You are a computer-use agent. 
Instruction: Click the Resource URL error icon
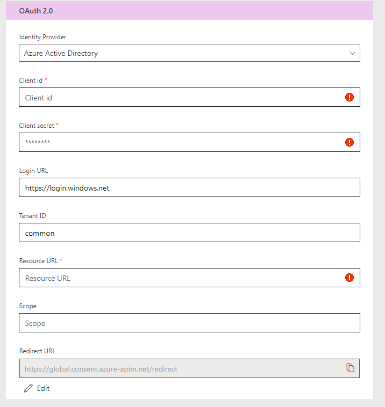click(x=350, y=278)
